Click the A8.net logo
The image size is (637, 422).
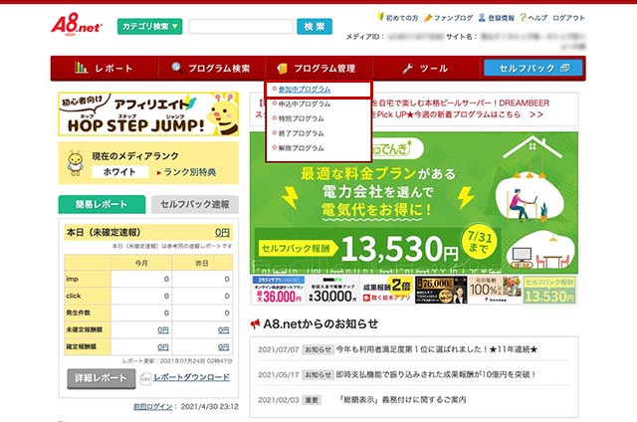coord(77,24)
